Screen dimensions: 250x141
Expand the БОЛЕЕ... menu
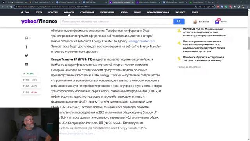[196, 12]
